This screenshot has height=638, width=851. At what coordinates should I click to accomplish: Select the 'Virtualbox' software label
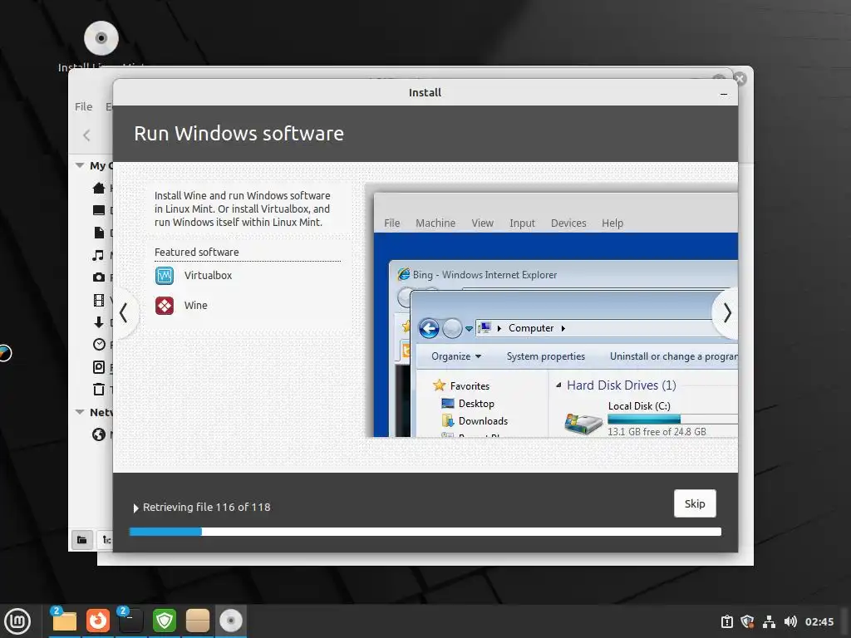coord(208,276)
